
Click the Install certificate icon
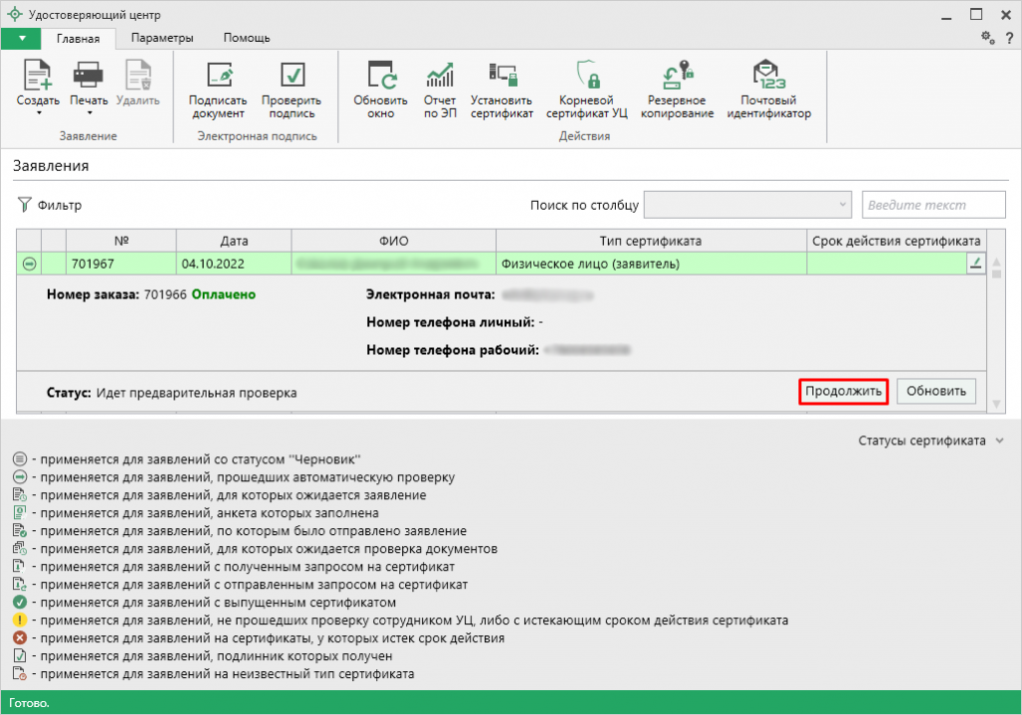[x=502, y=76]
